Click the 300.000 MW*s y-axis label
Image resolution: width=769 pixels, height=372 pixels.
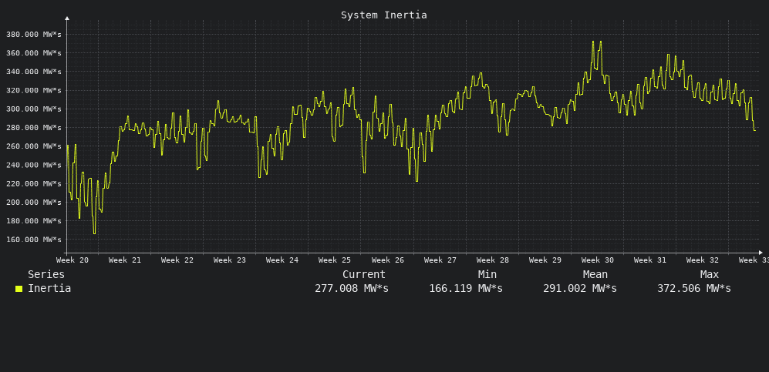34,109
